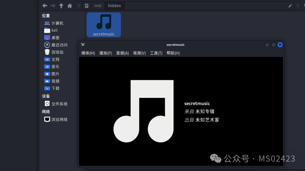
Task: Go forward in the file manager
Action: tap(53, 6)
